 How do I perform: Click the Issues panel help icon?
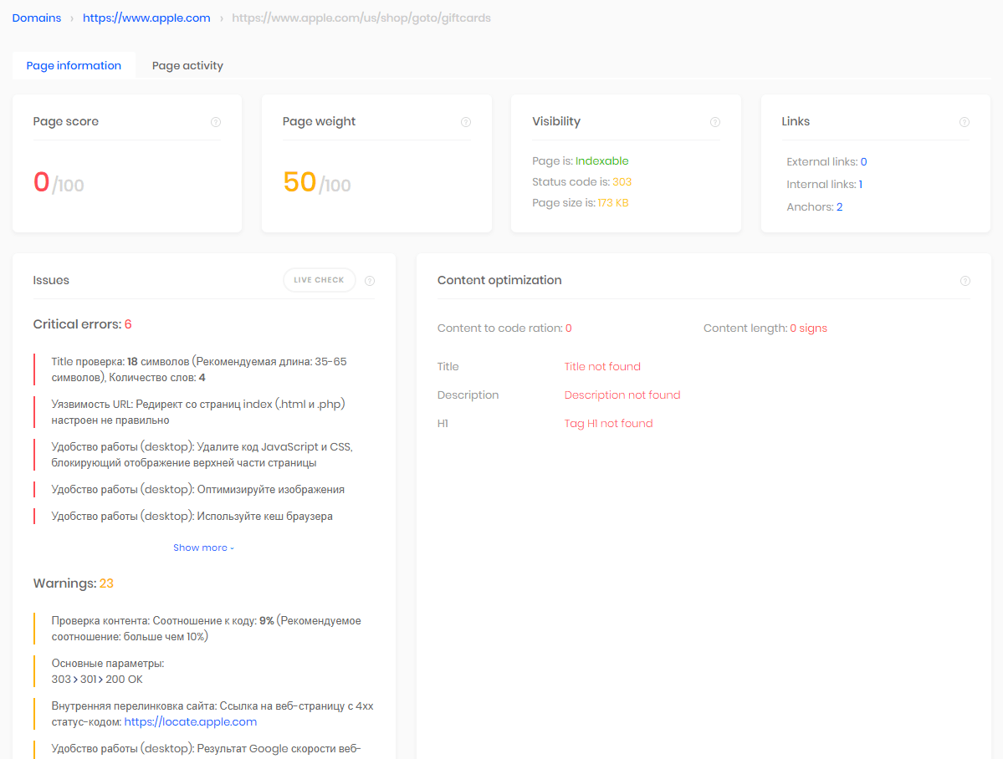pyautogui.click(x=370, y=281)
